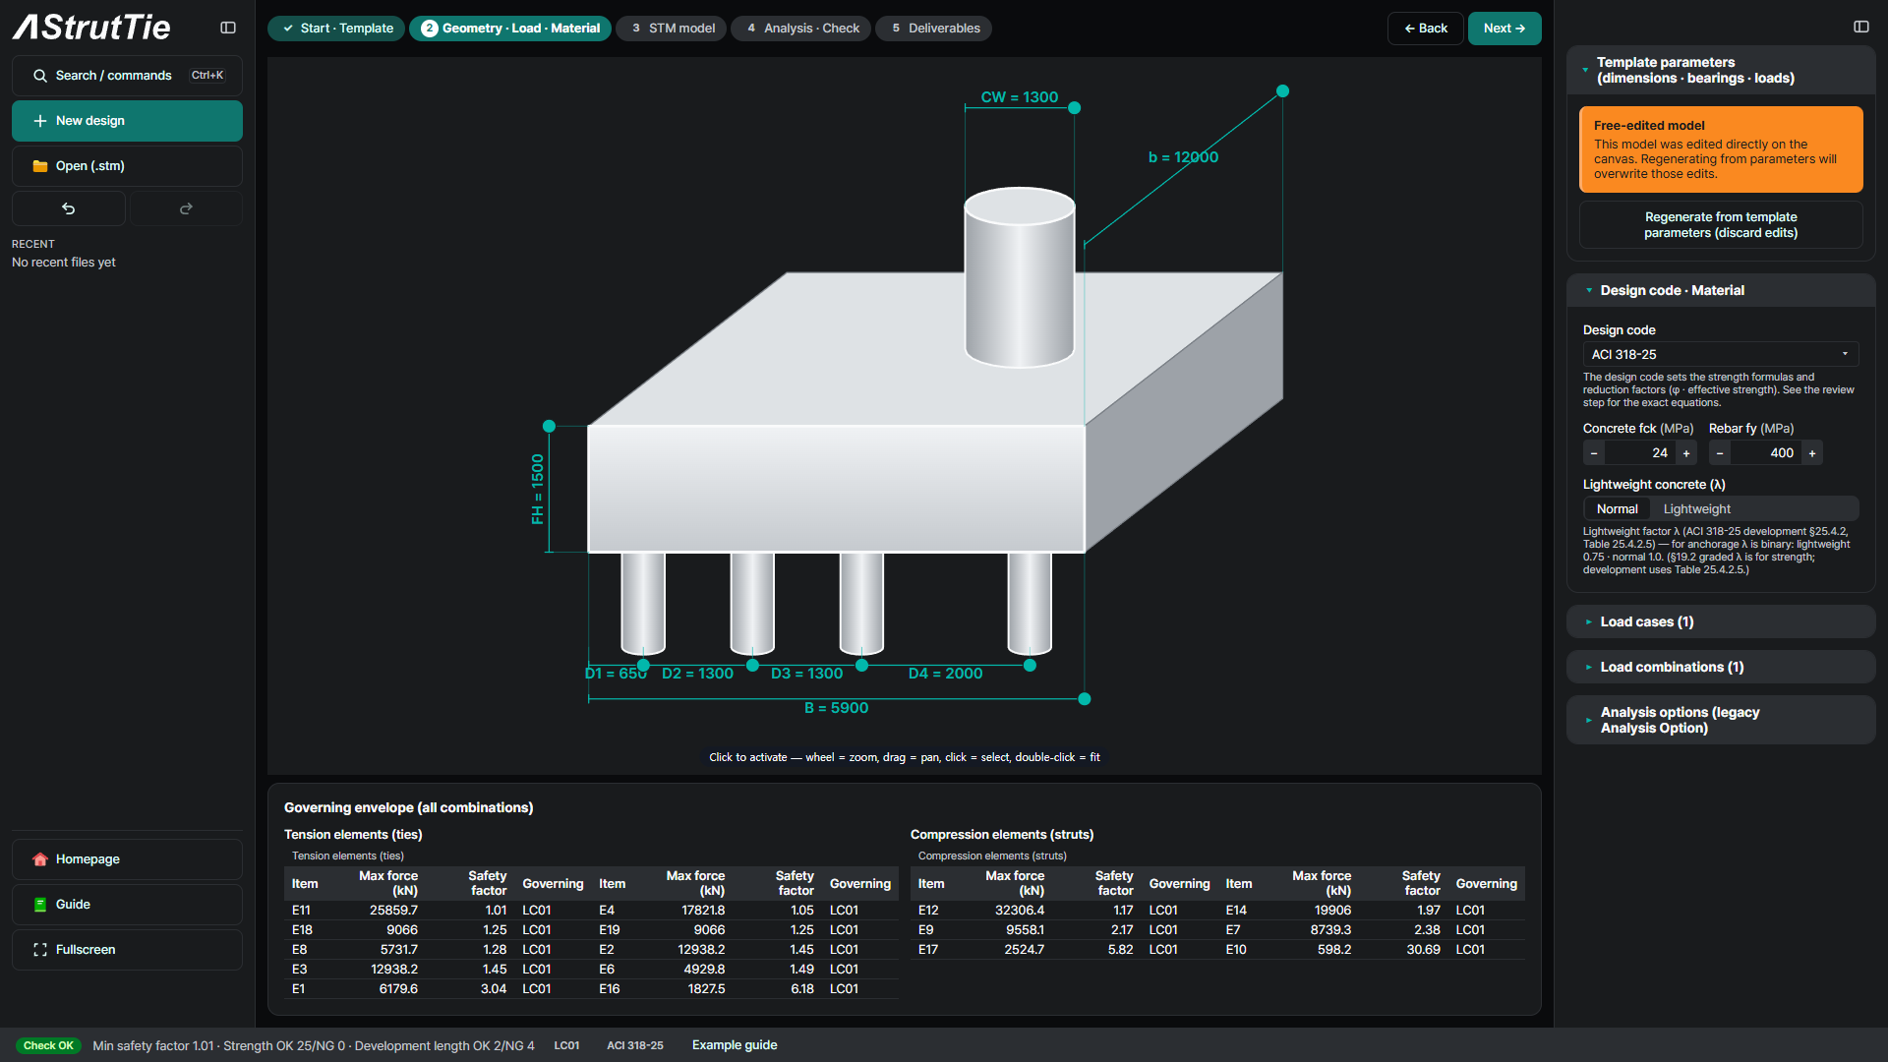Open the Guide
This screenshot has width=1888, height=1062.
[127, 905]
